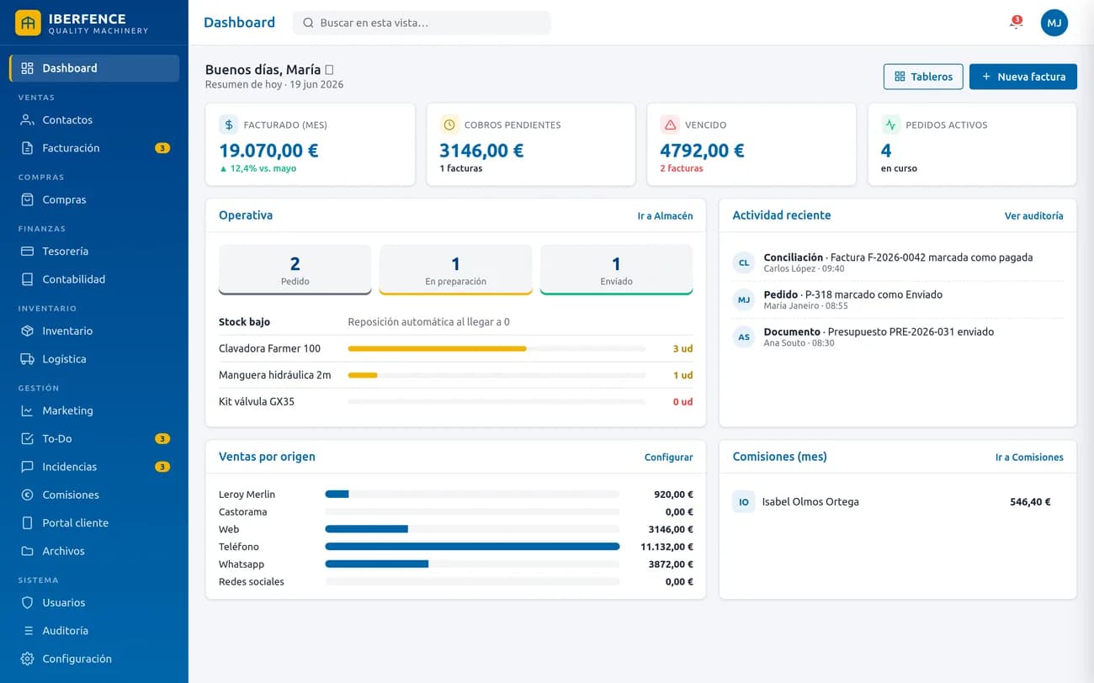Click the dollar icon on Facturado card

[x=229, y=124]
